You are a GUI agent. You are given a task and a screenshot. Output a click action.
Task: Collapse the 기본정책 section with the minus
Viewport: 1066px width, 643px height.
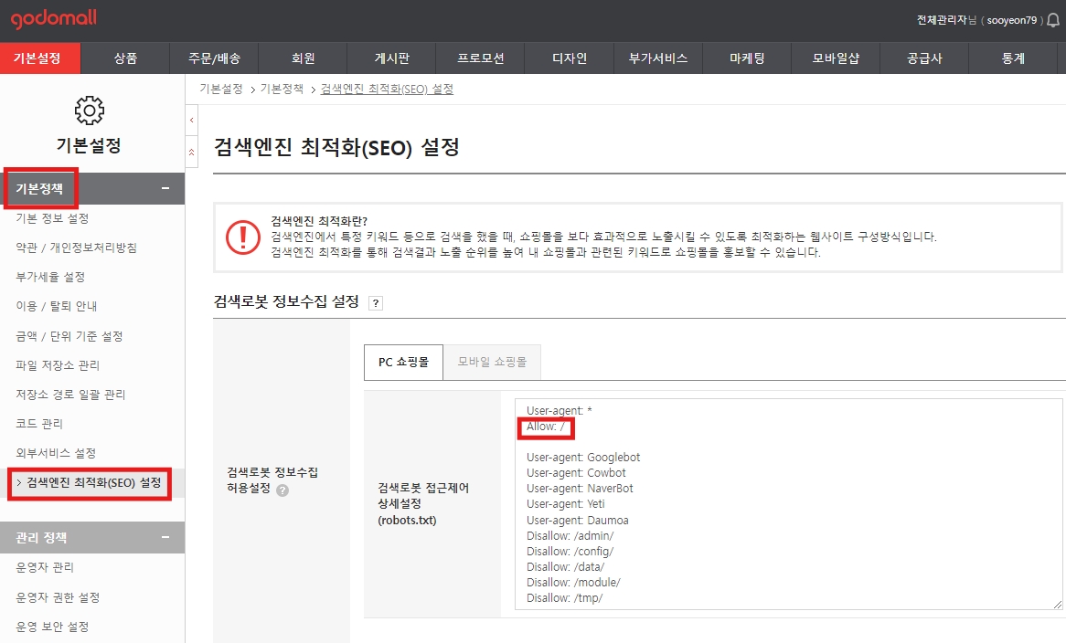click(165, 188)
